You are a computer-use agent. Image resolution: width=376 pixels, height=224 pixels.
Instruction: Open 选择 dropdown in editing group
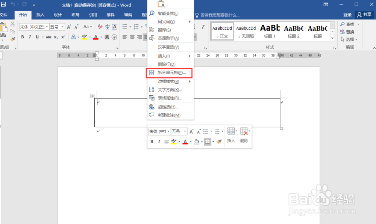[349, 39]
